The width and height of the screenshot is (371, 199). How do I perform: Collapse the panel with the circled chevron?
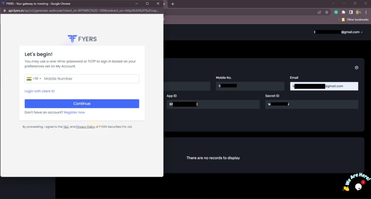[357, 68]
